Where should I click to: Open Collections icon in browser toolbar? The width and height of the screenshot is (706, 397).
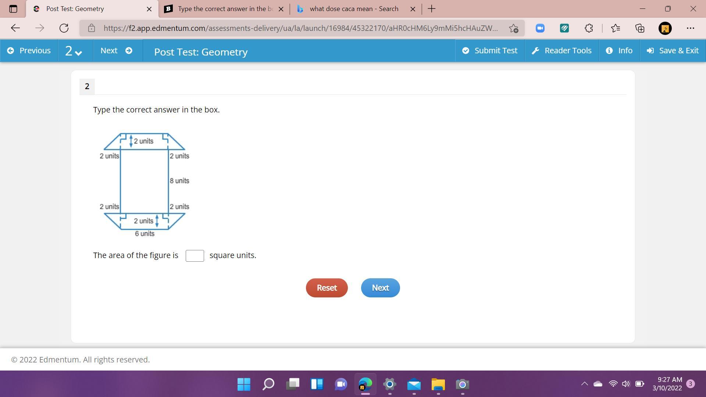(640, 28)
